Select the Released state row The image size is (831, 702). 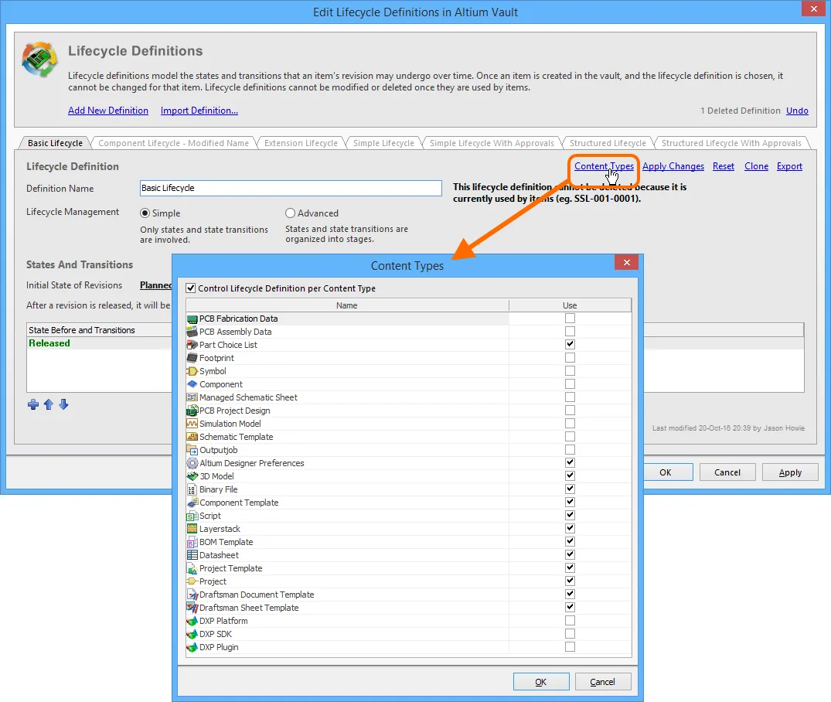[x=100, y=343]
